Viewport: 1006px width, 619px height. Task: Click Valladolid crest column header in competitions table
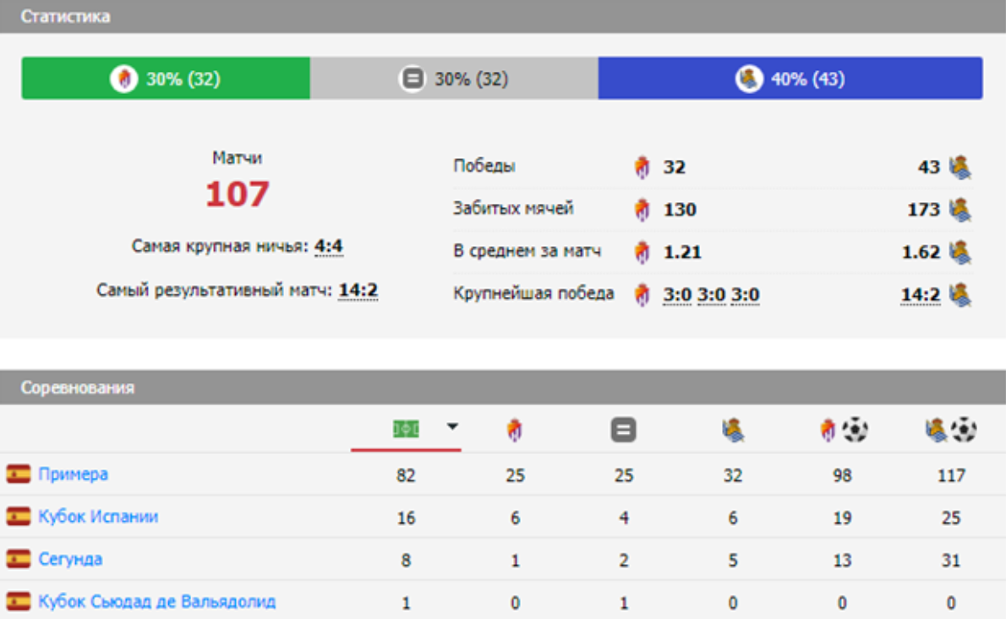click(515, 431)
